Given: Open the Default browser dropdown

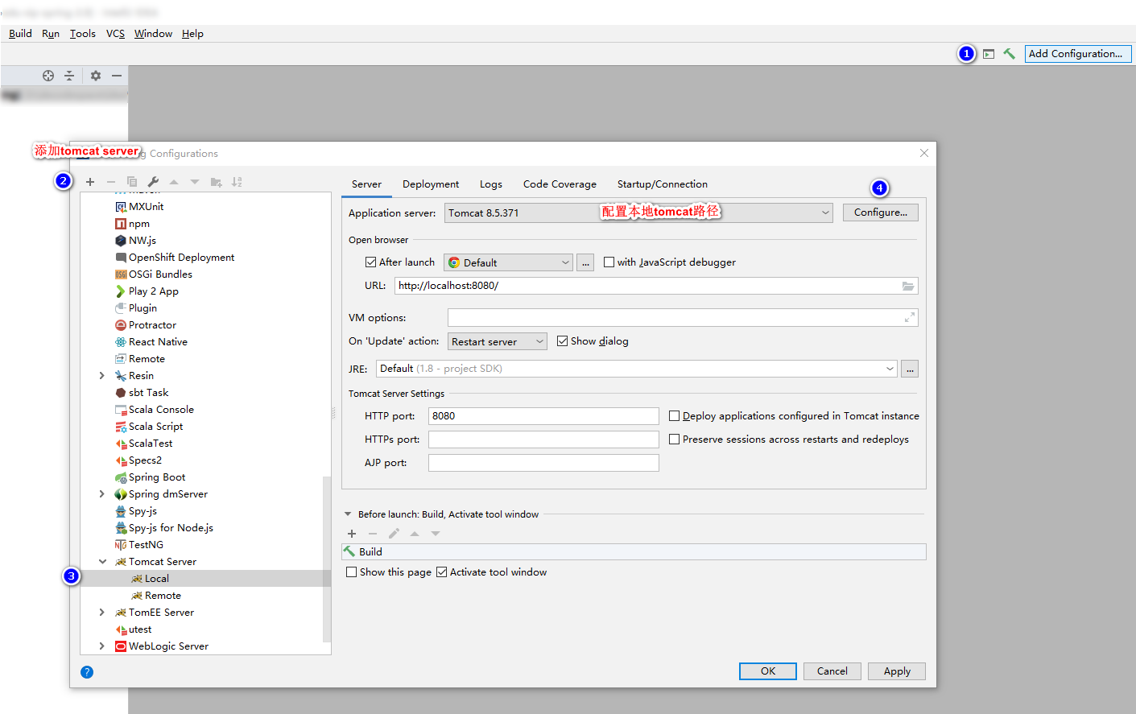Looking at the screenshot, I should click(508, 262).
